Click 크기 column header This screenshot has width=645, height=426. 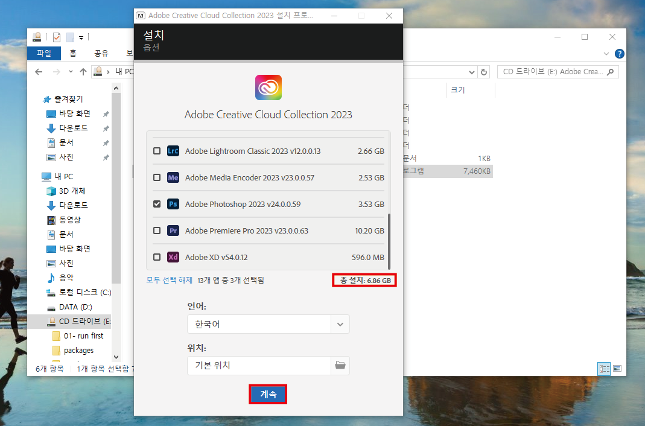click(x=458, y=90)
